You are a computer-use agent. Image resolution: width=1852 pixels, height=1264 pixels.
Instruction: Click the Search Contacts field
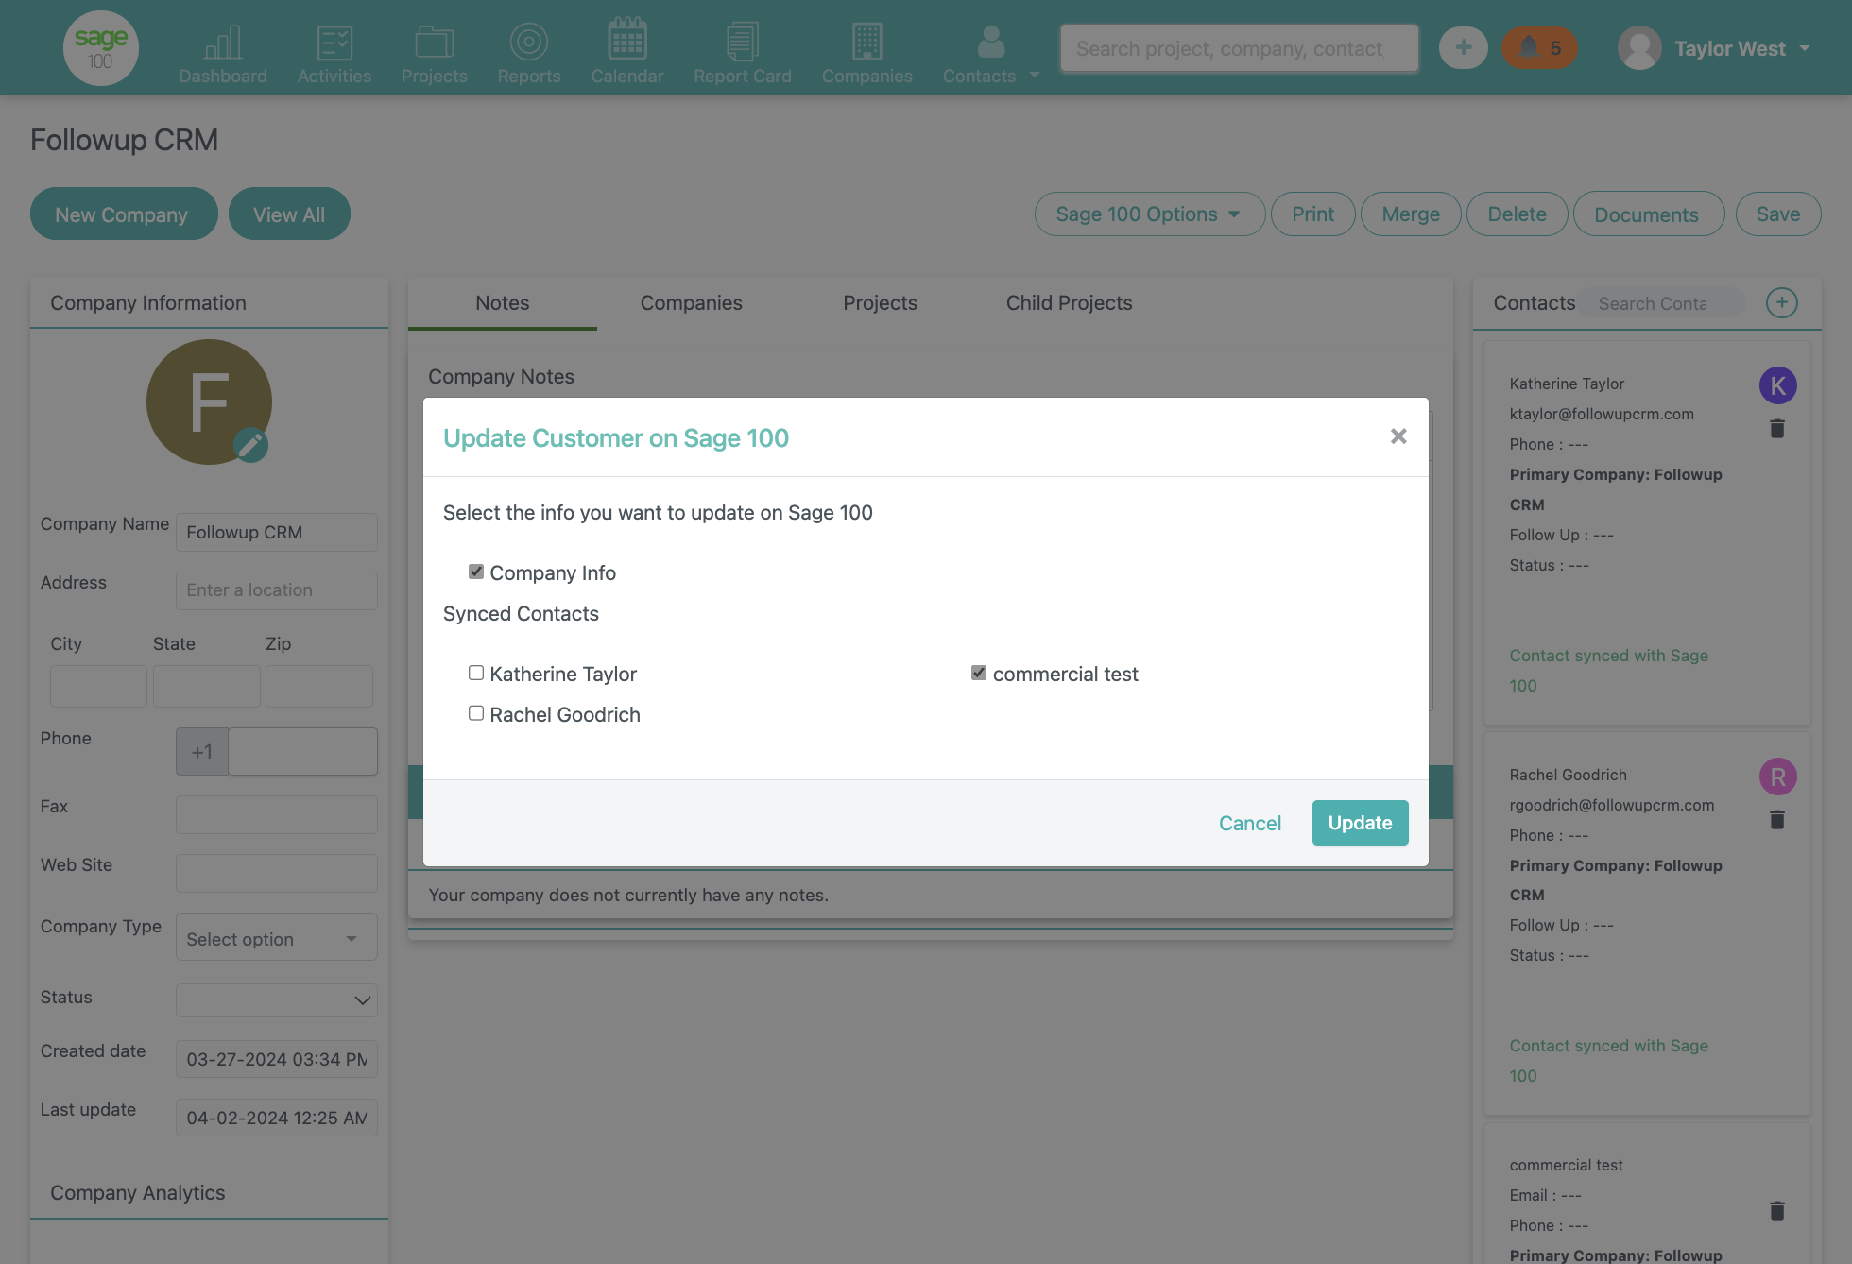(x=1663, y=303)
